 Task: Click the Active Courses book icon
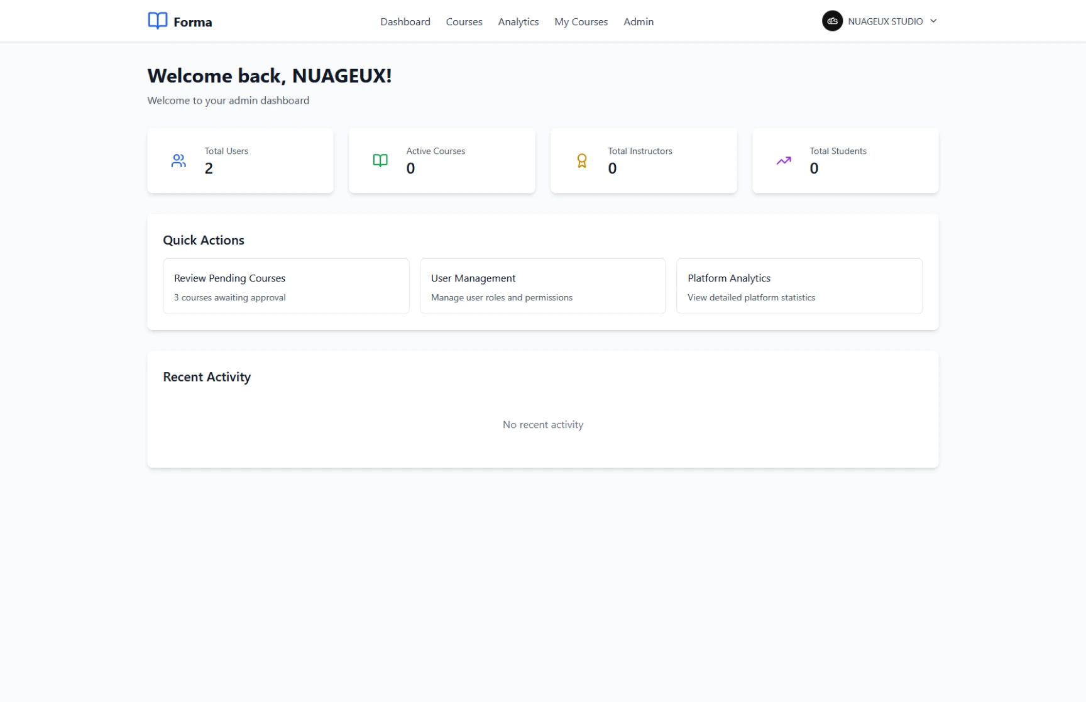[380, 161]
